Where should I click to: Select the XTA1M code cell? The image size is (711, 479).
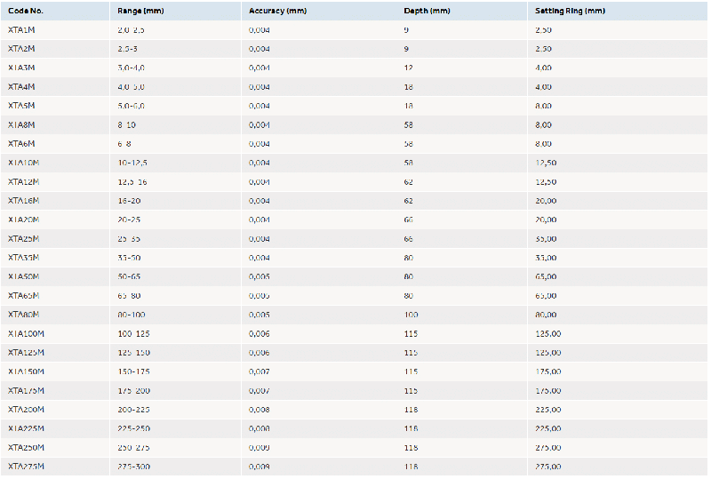pyautogui.click(x=21, y=30)
